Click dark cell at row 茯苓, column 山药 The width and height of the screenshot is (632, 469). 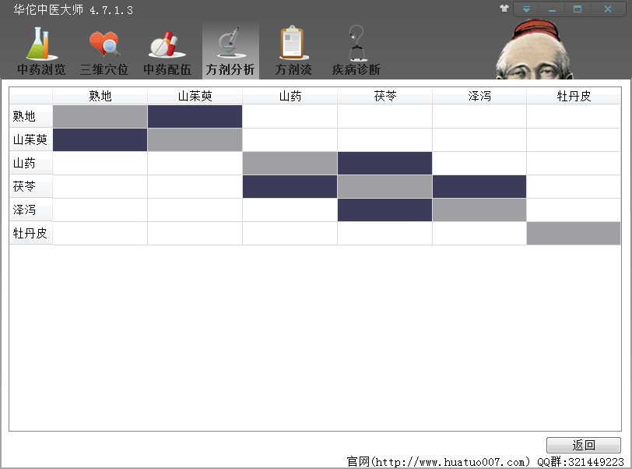coord(290,186)
